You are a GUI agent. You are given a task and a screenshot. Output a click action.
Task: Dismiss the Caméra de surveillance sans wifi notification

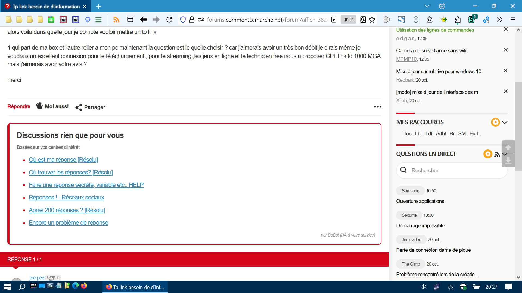[x=505, y=50]
